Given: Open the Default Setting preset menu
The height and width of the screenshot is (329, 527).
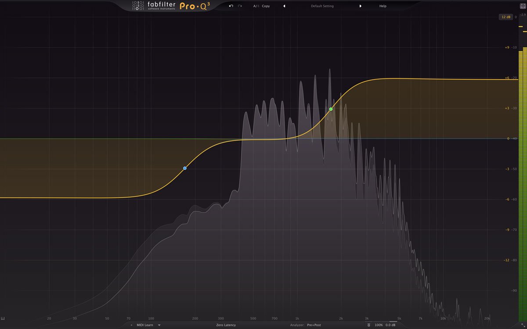Looking at the screenshot, I should (x=322, y=6).
